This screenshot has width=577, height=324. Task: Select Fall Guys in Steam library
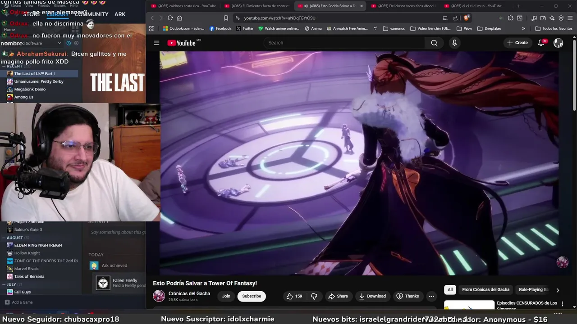coord(23,292)
